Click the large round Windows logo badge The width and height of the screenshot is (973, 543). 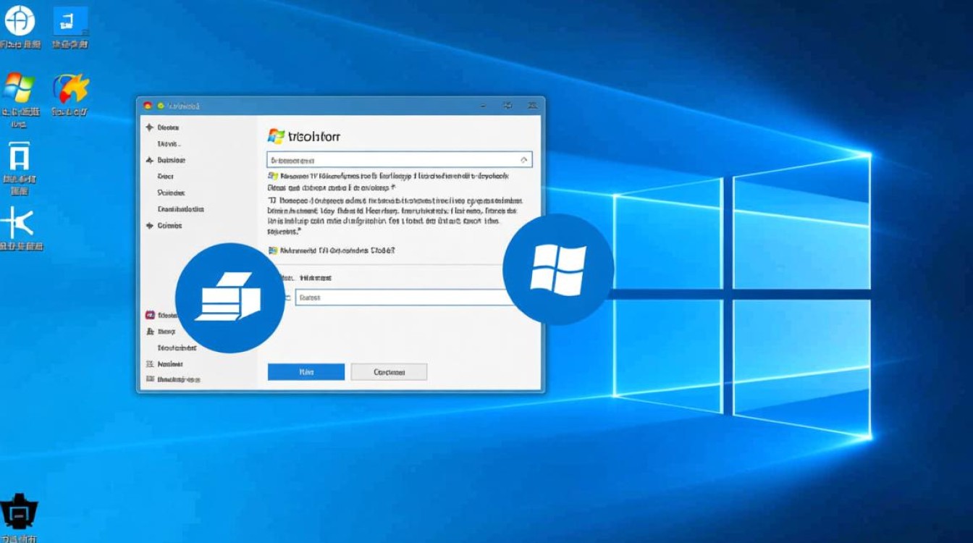tap(558, 269)
